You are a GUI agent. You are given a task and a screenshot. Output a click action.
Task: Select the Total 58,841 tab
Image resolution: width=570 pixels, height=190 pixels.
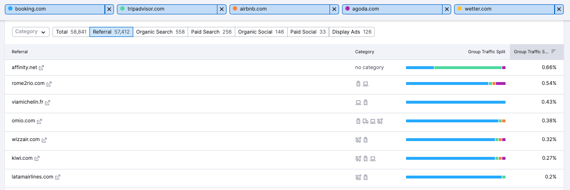pyautogui.click(x=71, y=32)
